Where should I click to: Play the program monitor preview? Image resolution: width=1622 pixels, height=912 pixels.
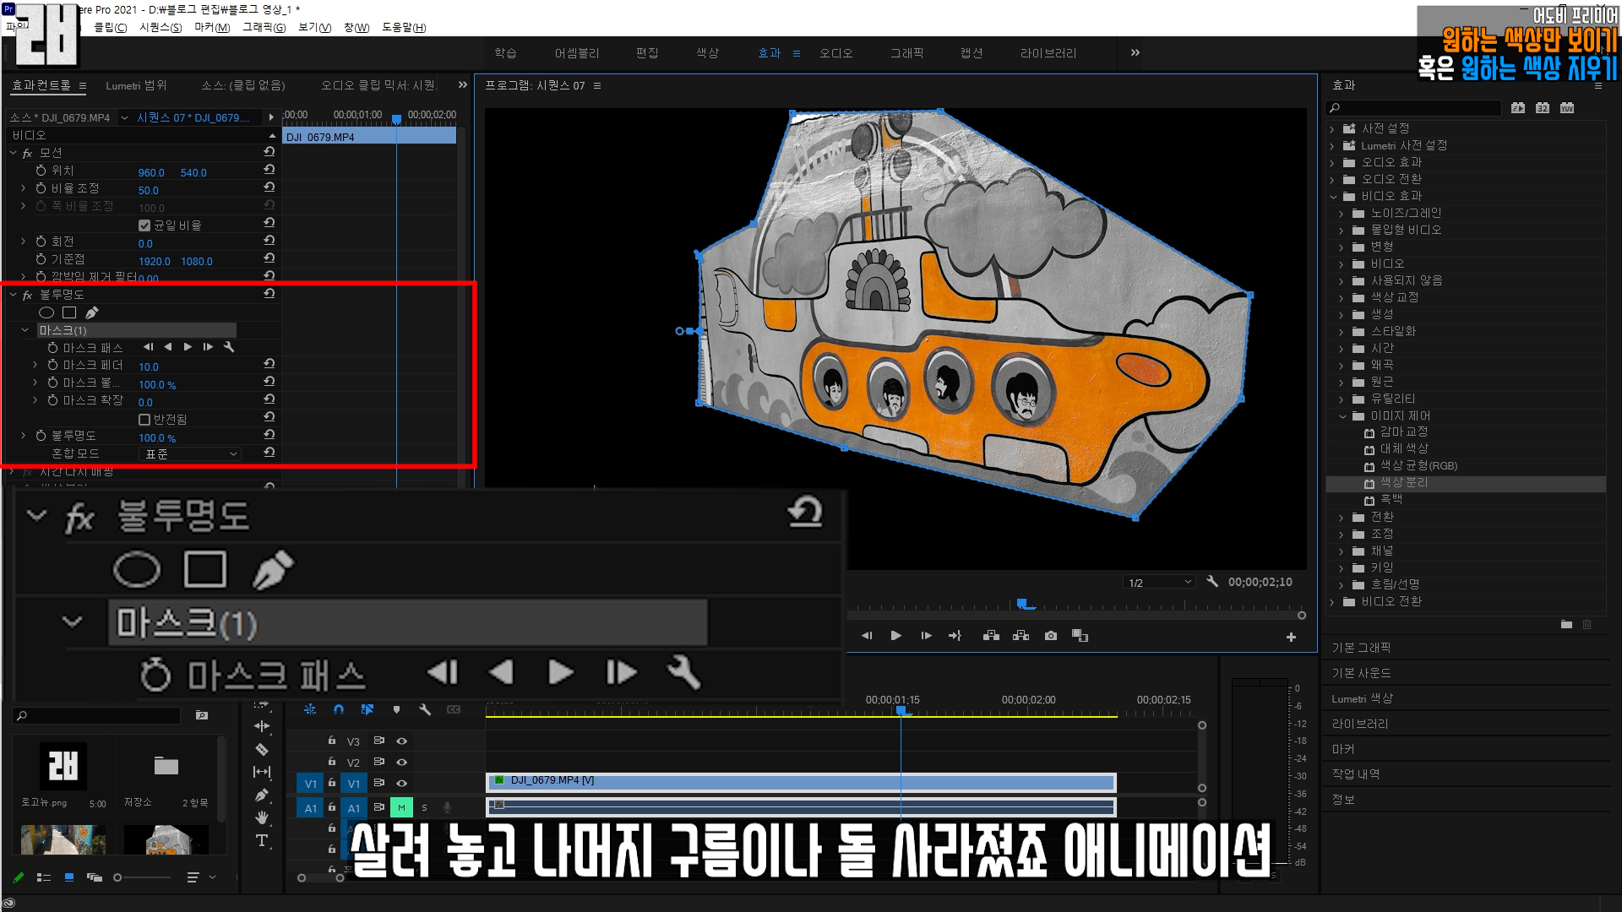(x=895, y=636)
